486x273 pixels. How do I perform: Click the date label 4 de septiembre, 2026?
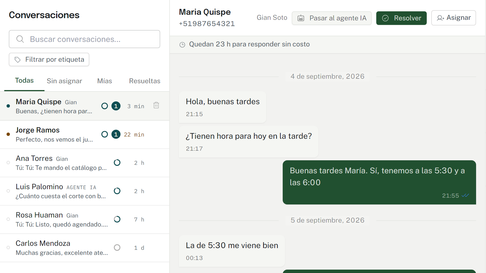(x=327, y=76)
